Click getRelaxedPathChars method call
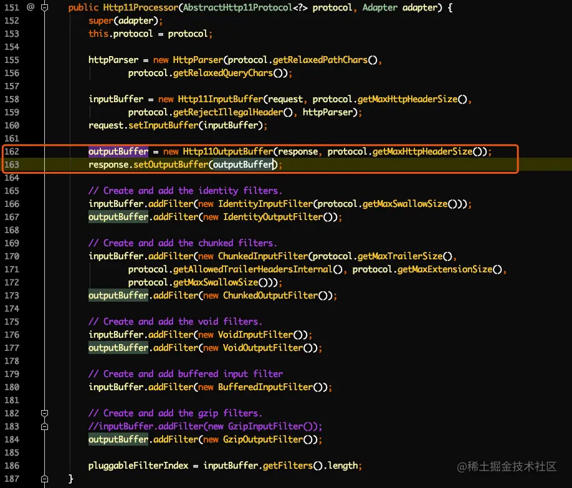This screenshot has height=488, width=572. [320, 60]
